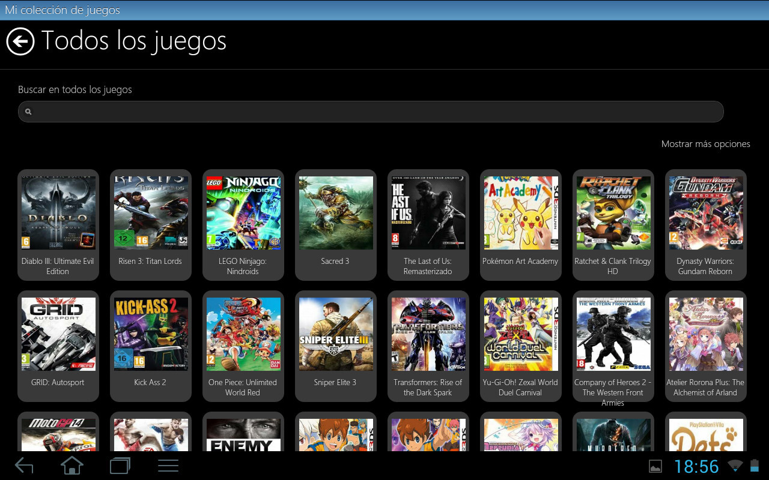Select Ratchet & Clank Trilogy HD
This screenshot has height=480, width=769.
[613, 213]
